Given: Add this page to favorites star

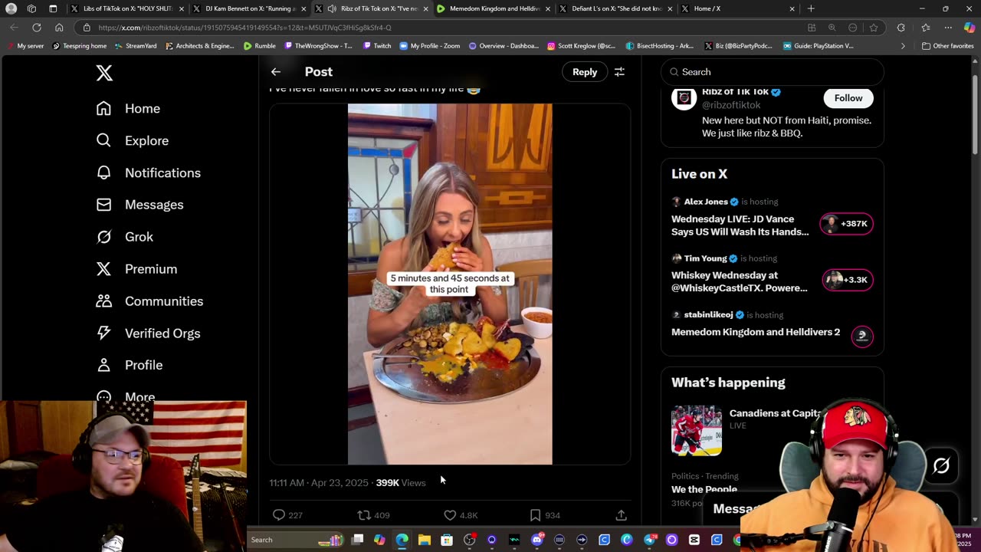Looking at the screenshot, I should (874, 28).
